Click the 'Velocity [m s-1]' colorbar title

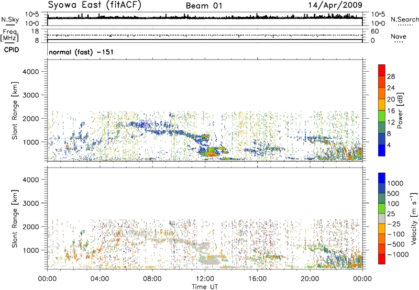(x=414, y=218)
